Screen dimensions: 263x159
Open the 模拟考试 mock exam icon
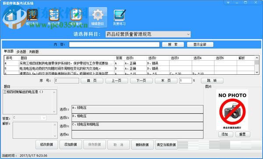point(32,17)
